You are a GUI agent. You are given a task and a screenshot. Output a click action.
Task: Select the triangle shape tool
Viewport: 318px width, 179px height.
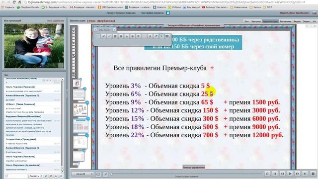pyautogui.click(x=127, y=36)
